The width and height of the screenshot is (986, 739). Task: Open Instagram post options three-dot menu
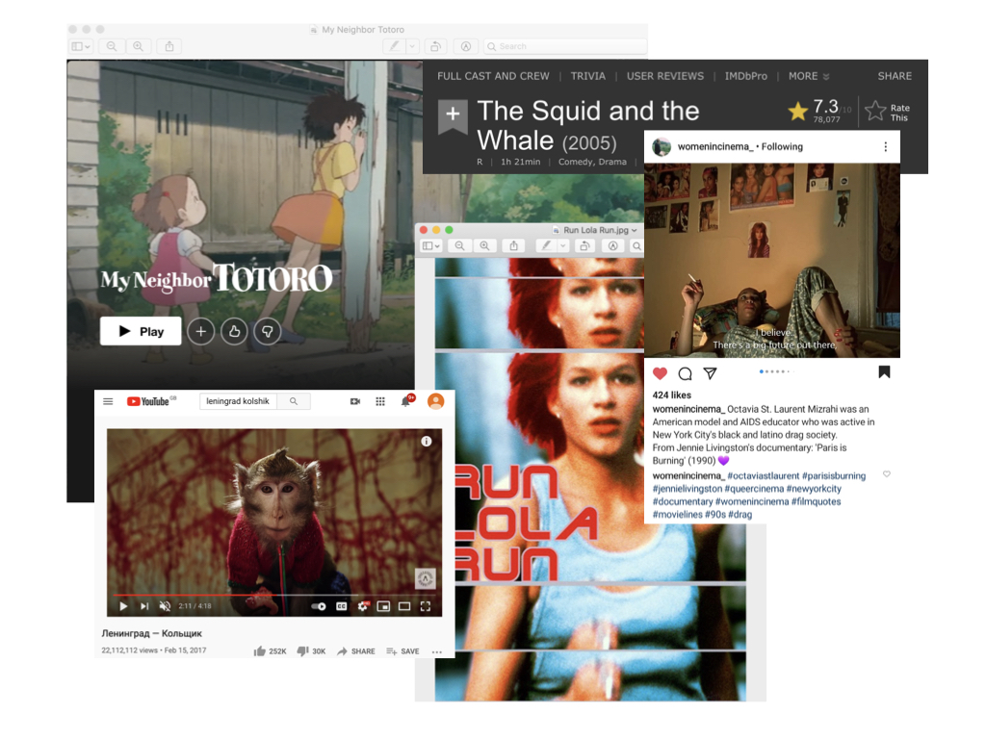886,147
